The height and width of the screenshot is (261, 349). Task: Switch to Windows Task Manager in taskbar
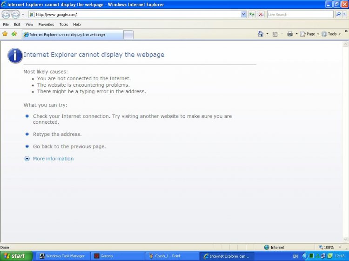[x=63, y=256]
